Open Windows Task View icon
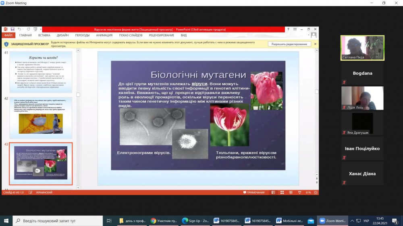 109,221
